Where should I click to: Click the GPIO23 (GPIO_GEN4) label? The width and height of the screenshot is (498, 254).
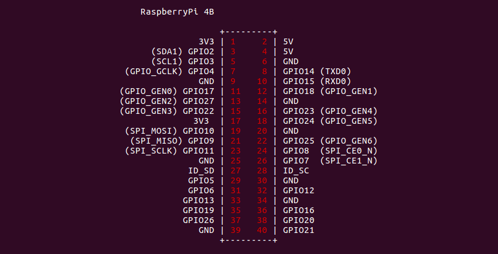(330, 111)
